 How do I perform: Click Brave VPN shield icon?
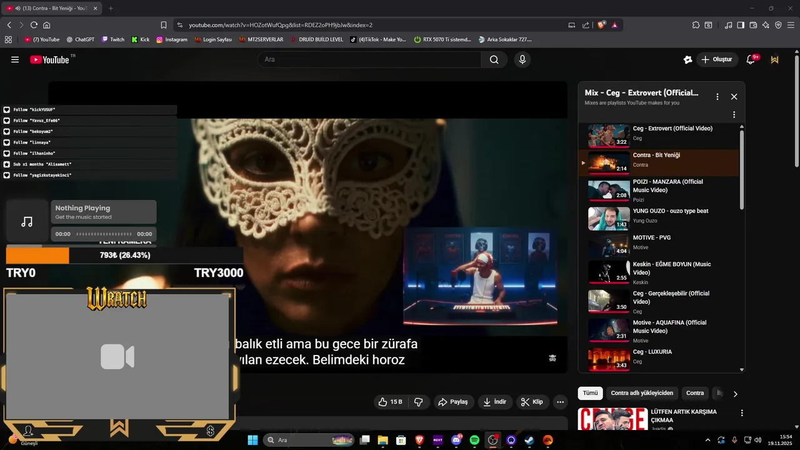point(778,25)
